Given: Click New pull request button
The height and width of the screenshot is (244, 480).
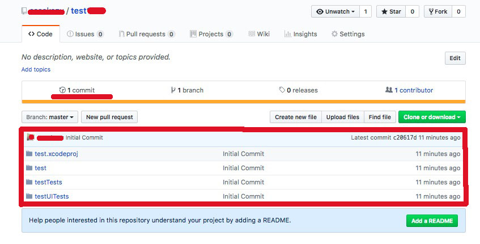Looking at the screenshot, I should pos(109,117).
